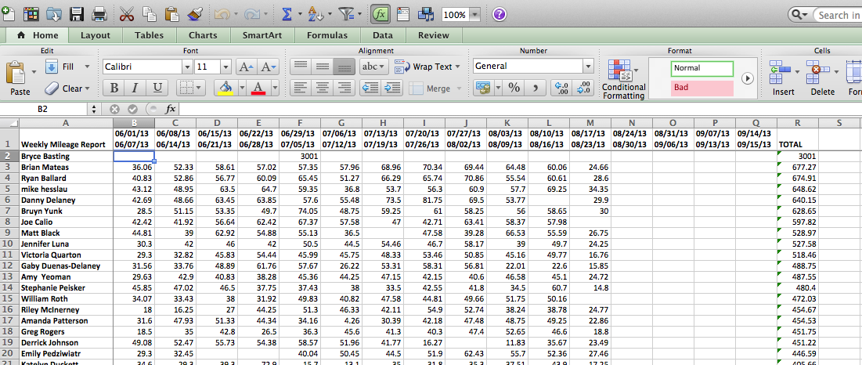Increase indent of cell contents

tap(392, 88)
